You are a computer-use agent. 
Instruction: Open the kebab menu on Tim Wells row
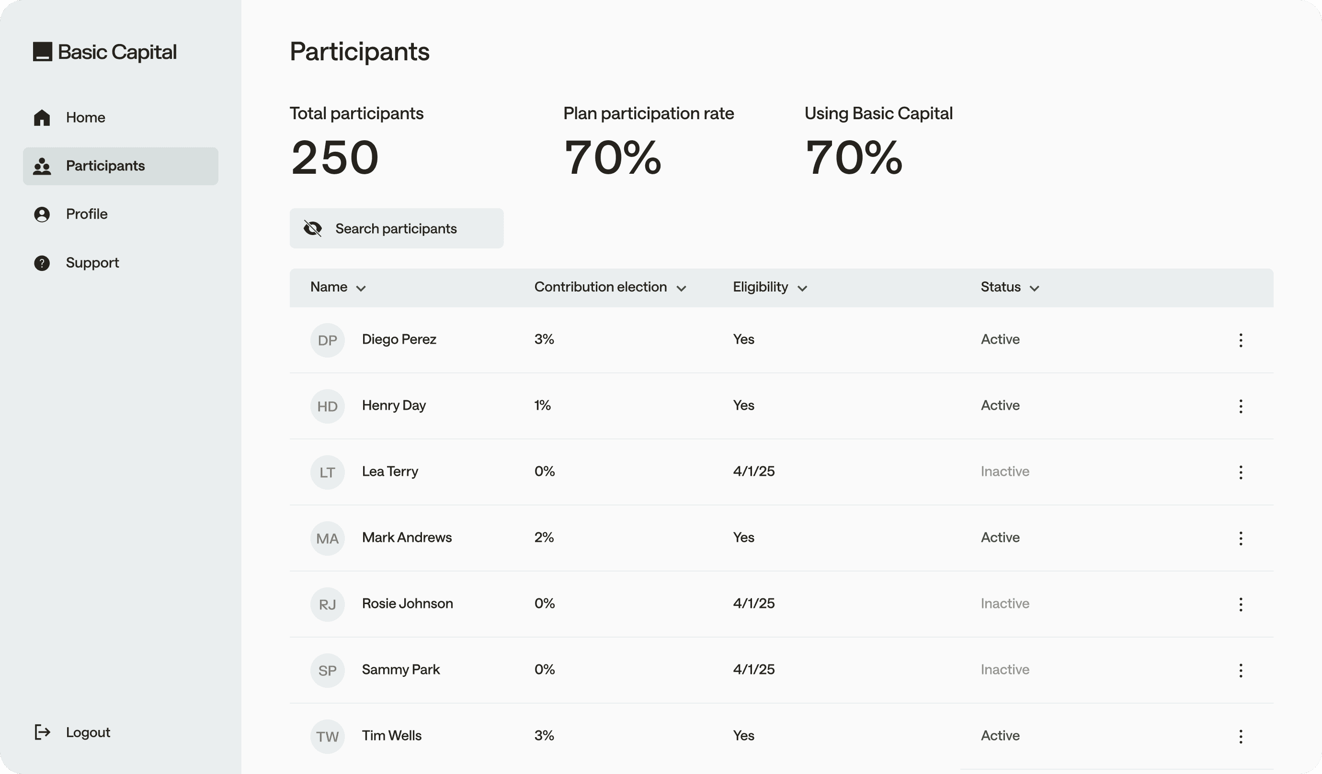(x=1240, y=736)
